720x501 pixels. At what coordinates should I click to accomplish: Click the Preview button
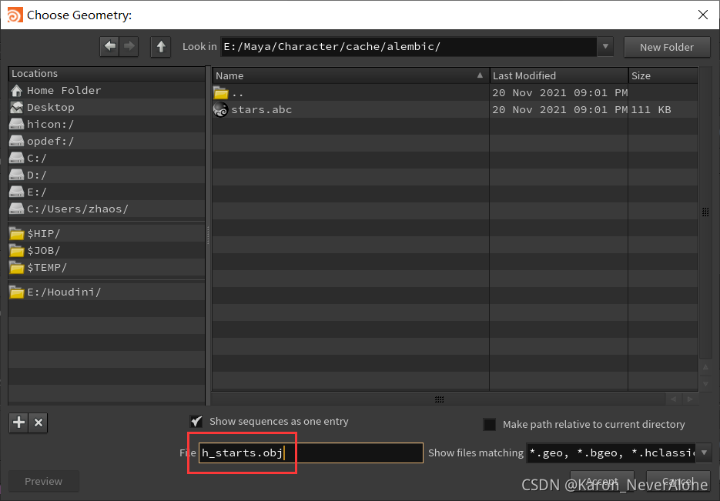(x=44, y=481)
